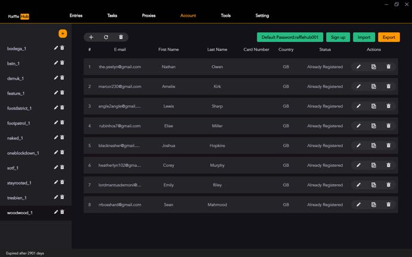This screenshot has width=412, height=257.
Task: Refresh the account list
Action: [106, 37]
